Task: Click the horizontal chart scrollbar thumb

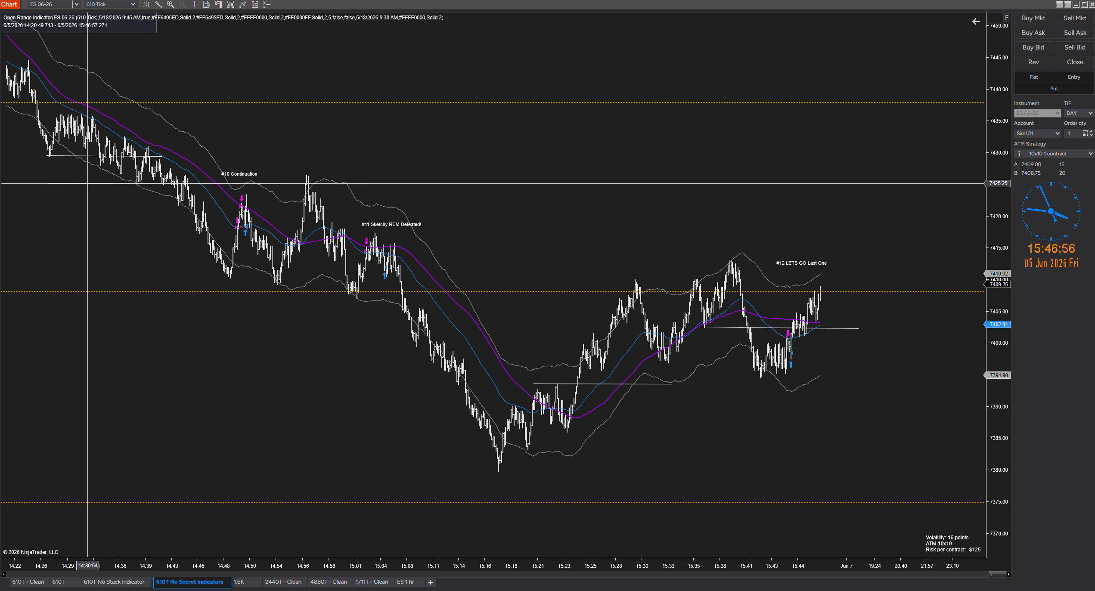Action: coord(997,574)
